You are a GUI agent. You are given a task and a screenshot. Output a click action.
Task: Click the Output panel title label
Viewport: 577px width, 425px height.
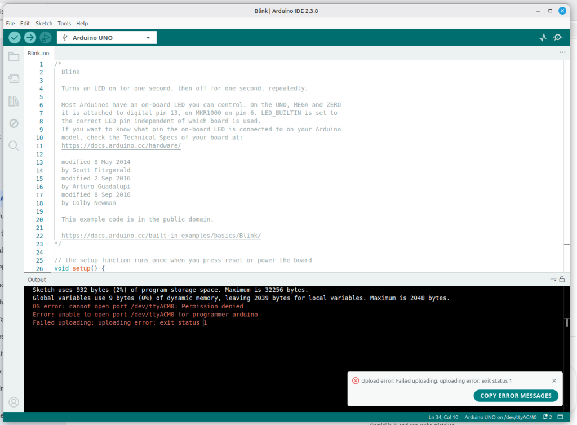37,280
